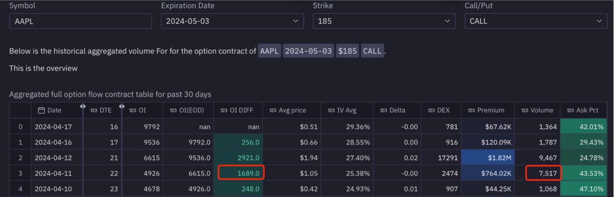Click volume cell 1,364
The width and height of the screenshot is (614, 197).
pos(537,127)
